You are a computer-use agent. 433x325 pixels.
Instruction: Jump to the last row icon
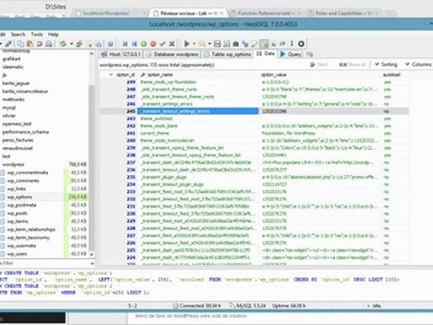tap(134, 44)
